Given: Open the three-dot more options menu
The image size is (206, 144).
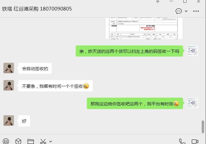Looking at the screenshot, I should point(196,11).
